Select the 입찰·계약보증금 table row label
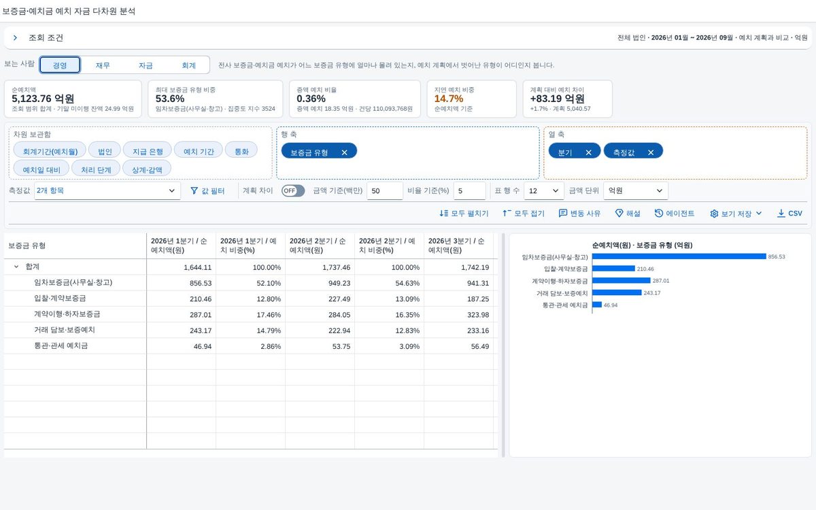This screenshot has width=816, height=510. click(x=60, y=299)
